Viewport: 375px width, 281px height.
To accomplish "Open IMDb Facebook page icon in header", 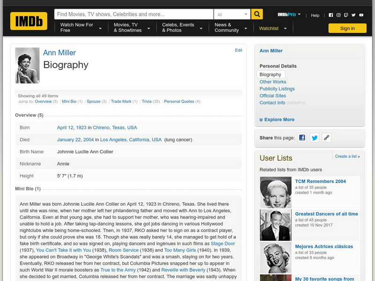I will coord(331,15).
